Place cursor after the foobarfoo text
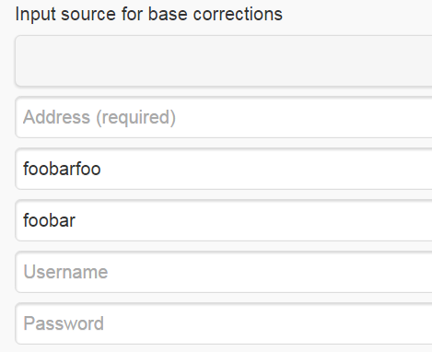This screenshot has width=432, height=352. click(x=101, y=169)
